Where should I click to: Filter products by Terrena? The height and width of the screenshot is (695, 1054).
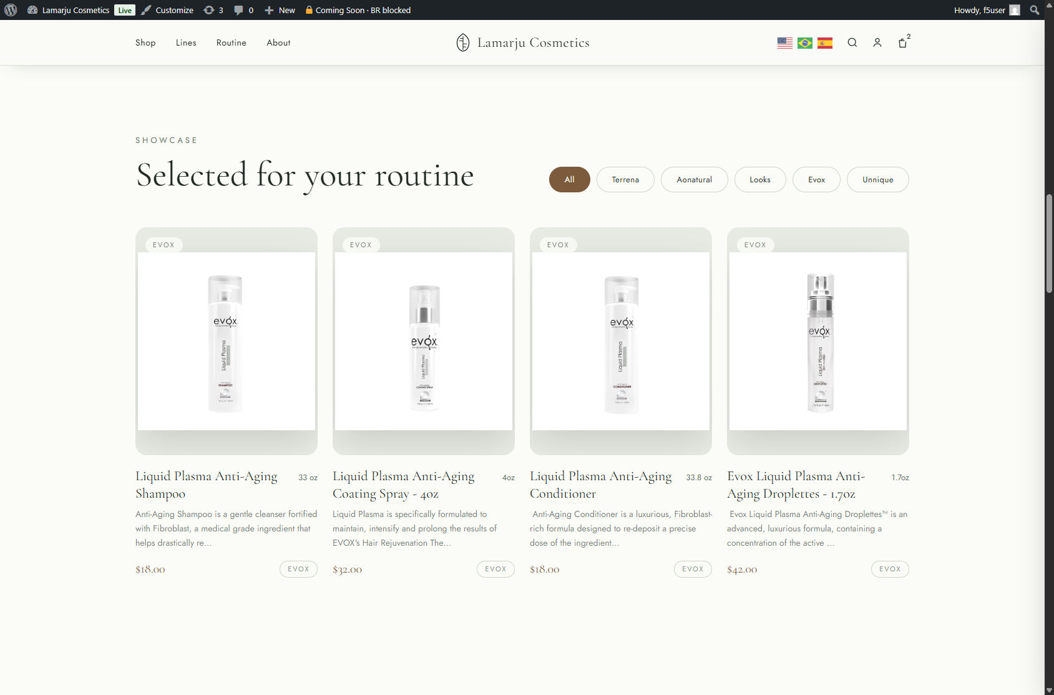625,179
